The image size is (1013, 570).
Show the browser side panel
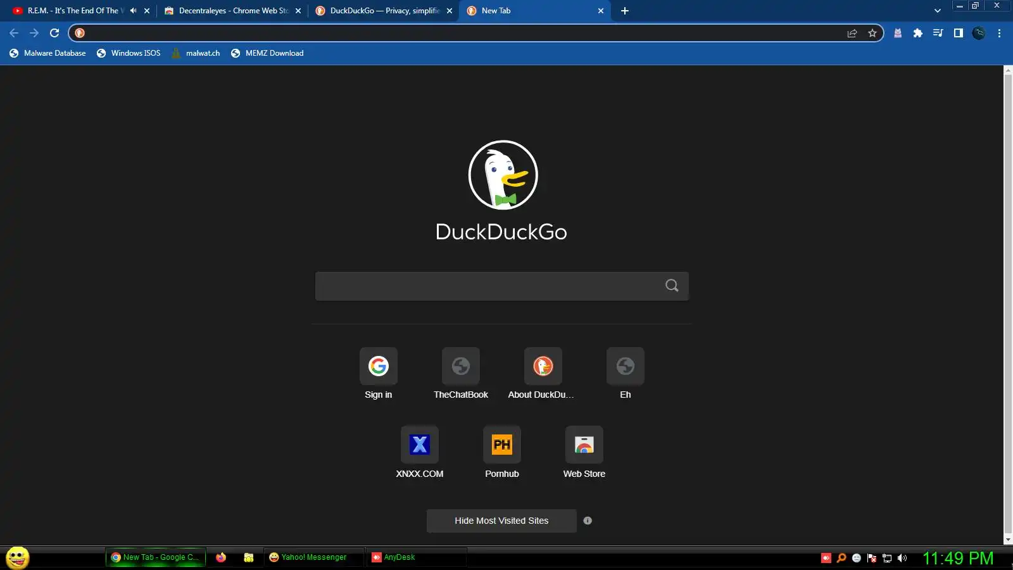coord(959,33)
